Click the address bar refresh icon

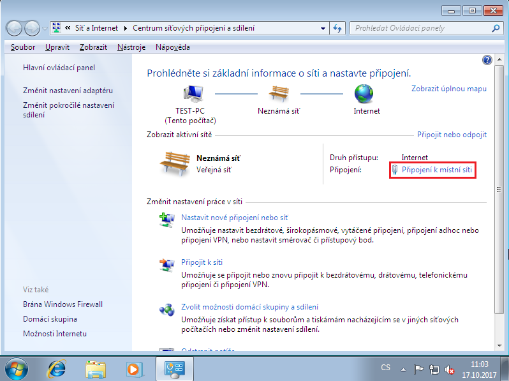(x=338, y=29)
